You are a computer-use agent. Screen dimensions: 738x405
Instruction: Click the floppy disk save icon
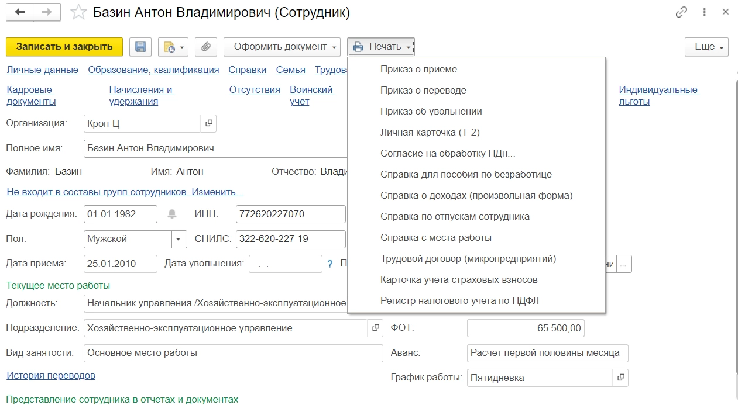coord(140,47)
